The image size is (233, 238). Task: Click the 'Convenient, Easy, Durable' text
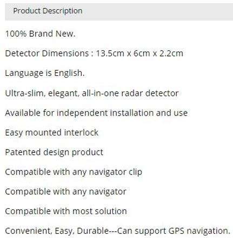point(57,231)
